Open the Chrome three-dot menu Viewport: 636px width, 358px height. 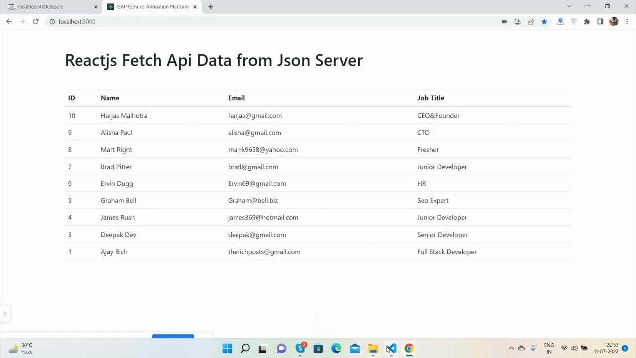[x=626, y=22]
